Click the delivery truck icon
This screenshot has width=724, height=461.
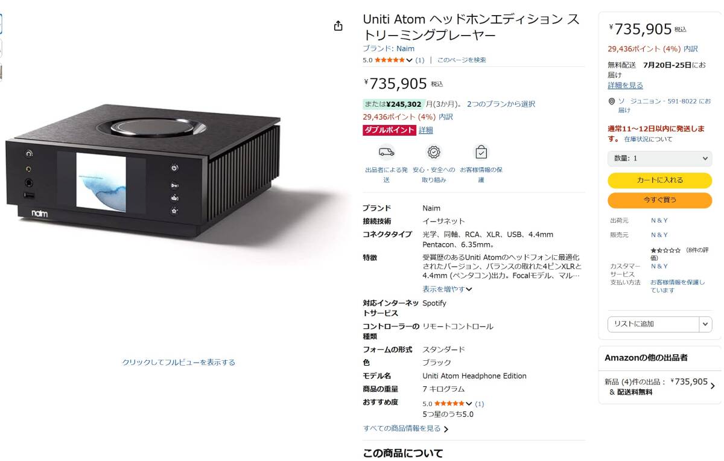coord(387,152)
